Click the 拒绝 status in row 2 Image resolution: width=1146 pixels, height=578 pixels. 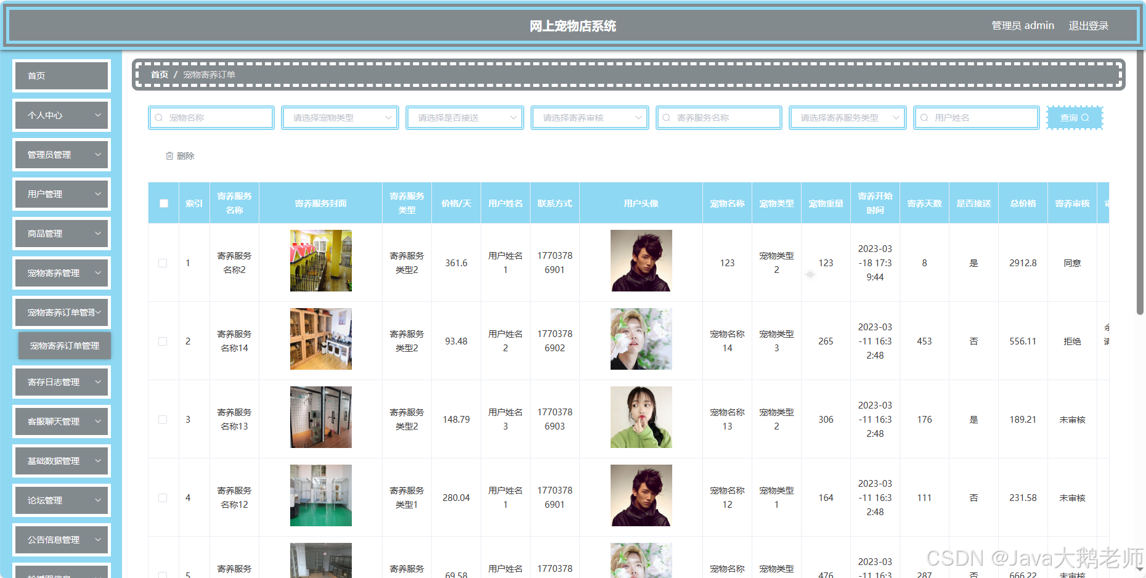coord(1072,341)
